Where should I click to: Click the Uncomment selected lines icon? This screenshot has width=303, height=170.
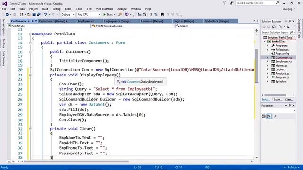coord(156,15)
